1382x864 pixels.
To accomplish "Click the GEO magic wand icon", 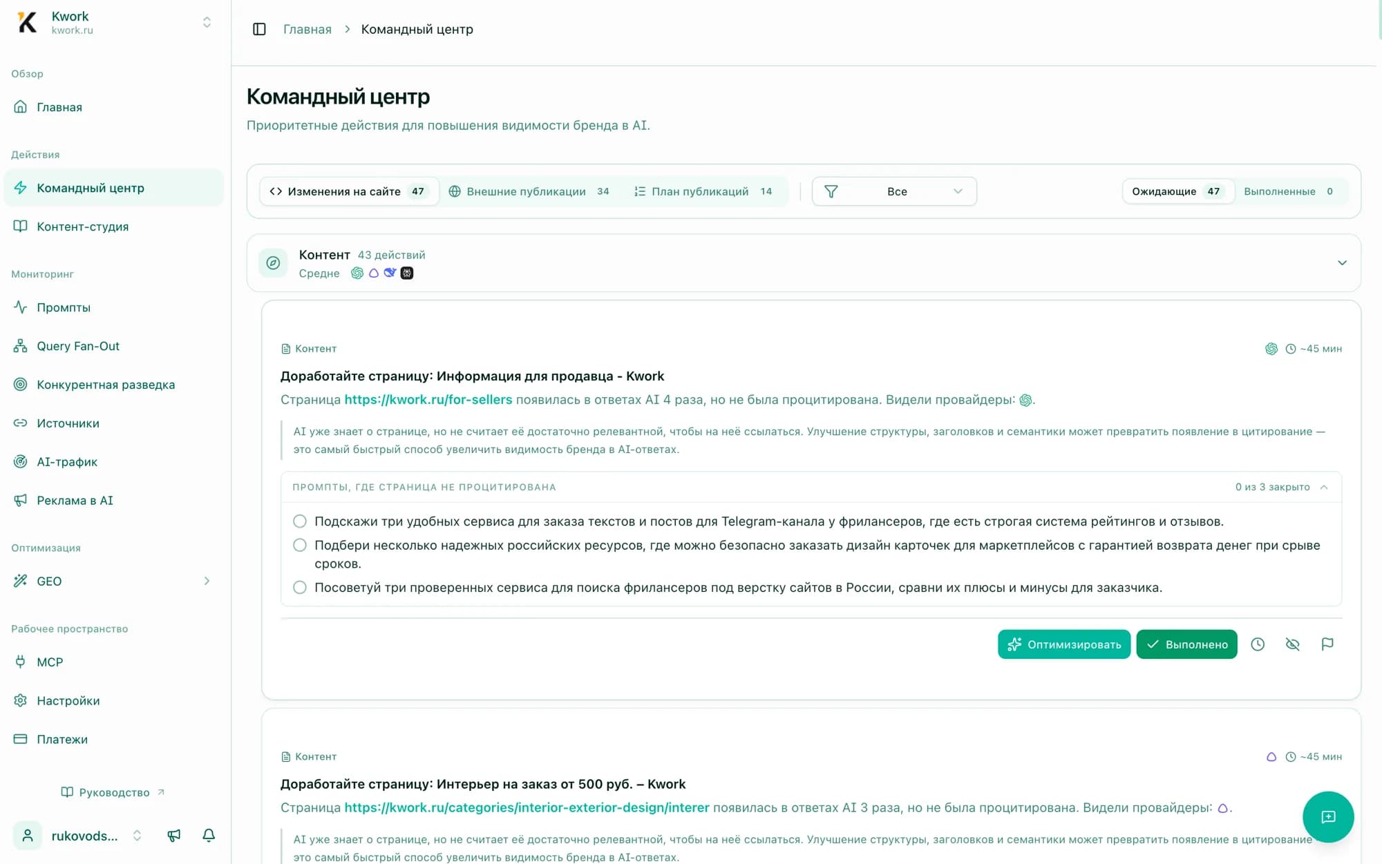I will (x=21, y=582).
